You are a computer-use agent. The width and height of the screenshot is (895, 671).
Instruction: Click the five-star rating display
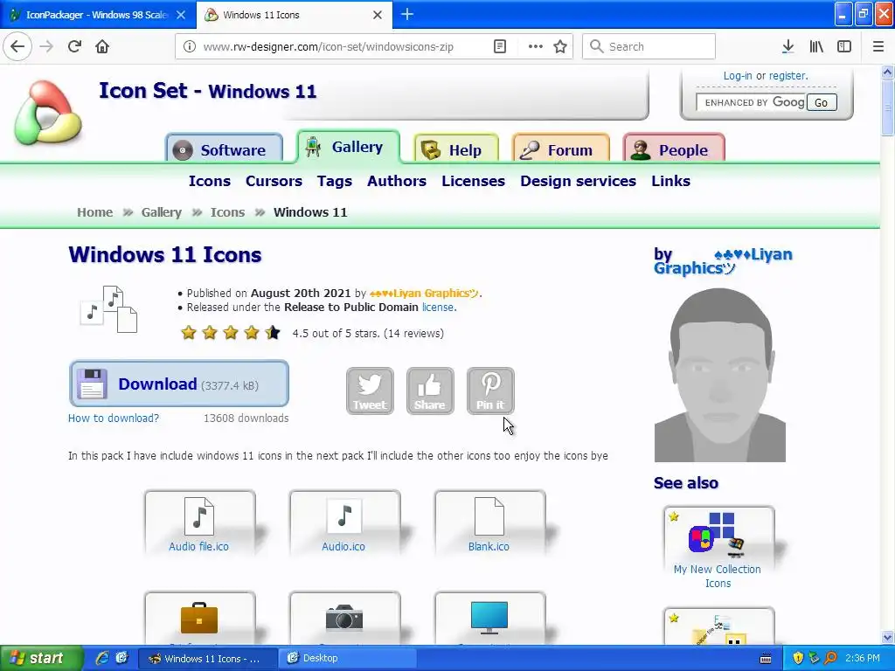pos(231,333)
